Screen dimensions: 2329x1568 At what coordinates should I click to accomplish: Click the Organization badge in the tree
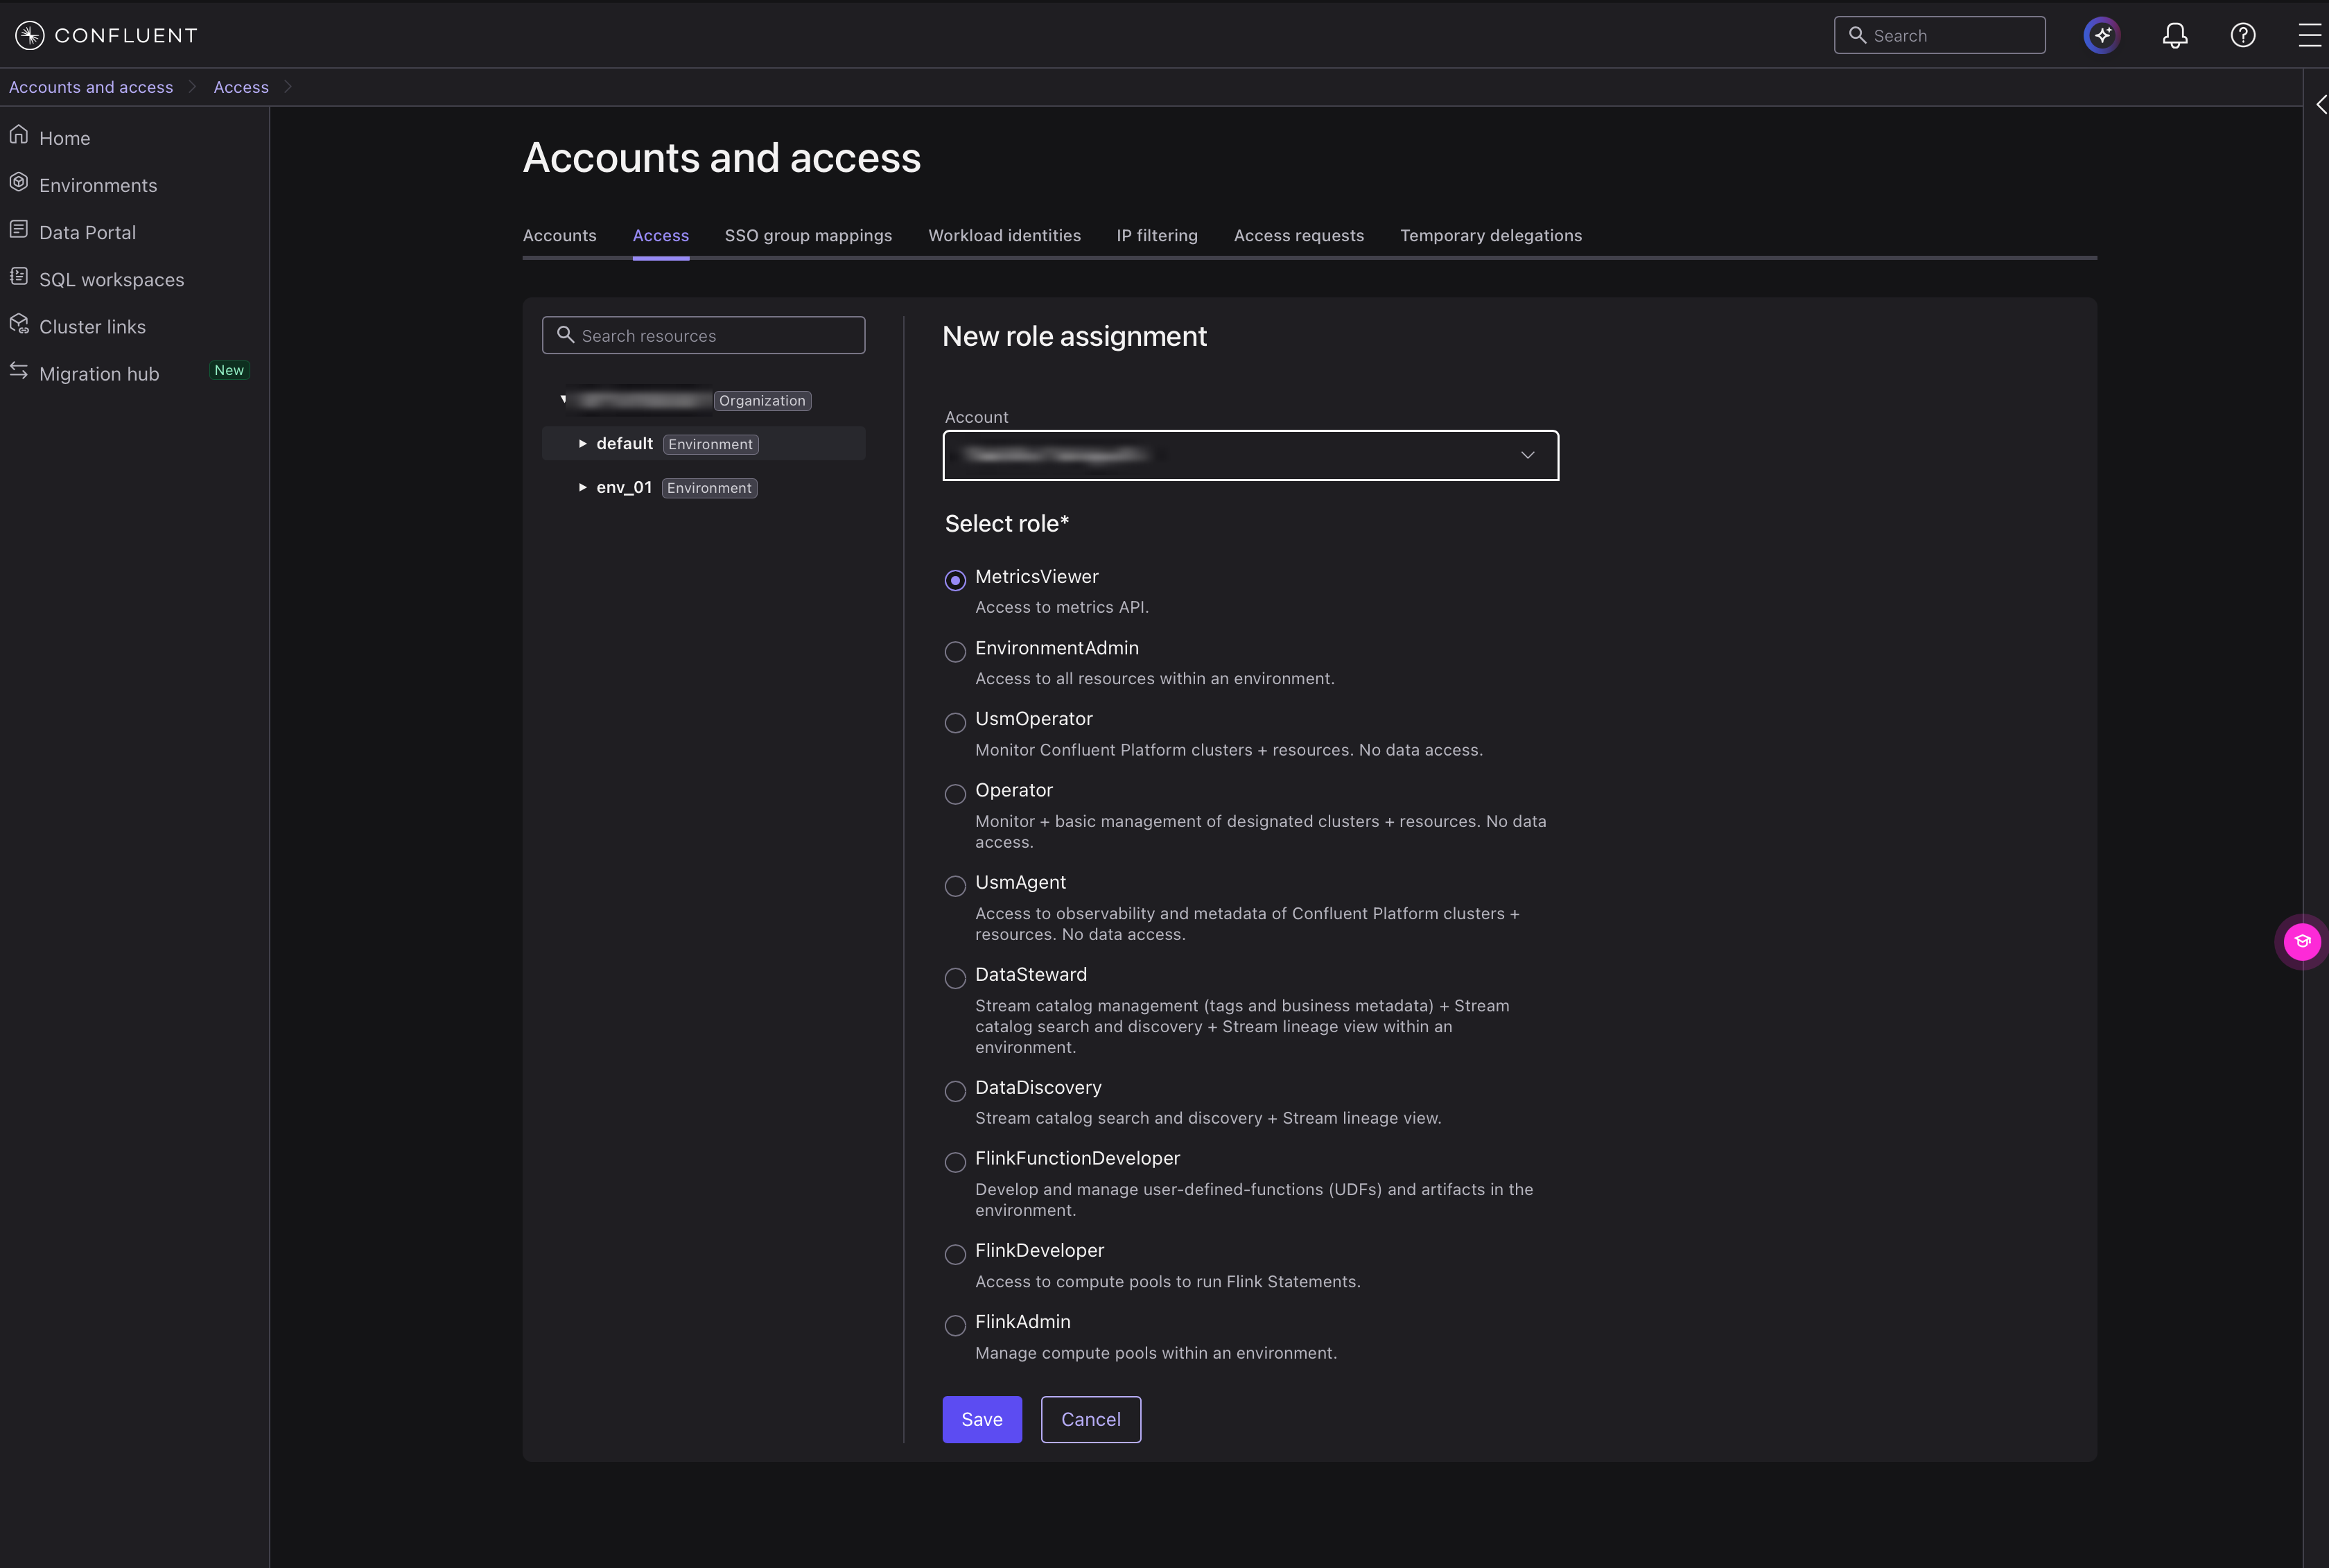point(762,400)
